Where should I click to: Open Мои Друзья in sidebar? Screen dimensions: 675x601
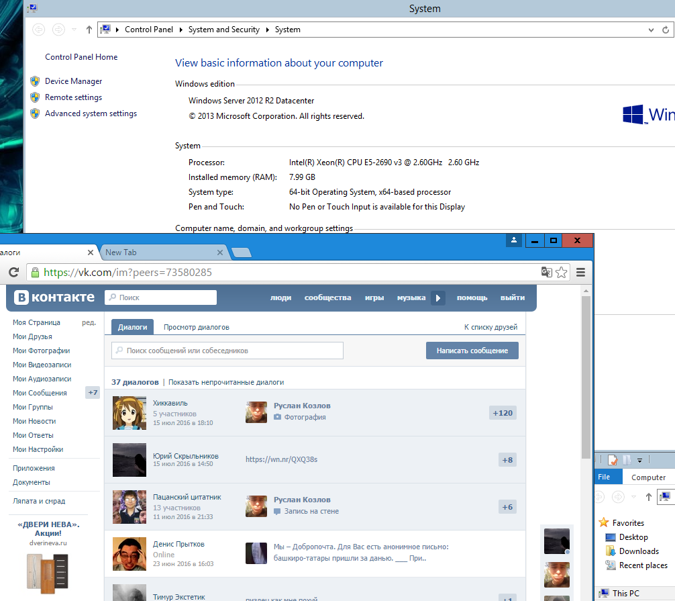[32, 336]
